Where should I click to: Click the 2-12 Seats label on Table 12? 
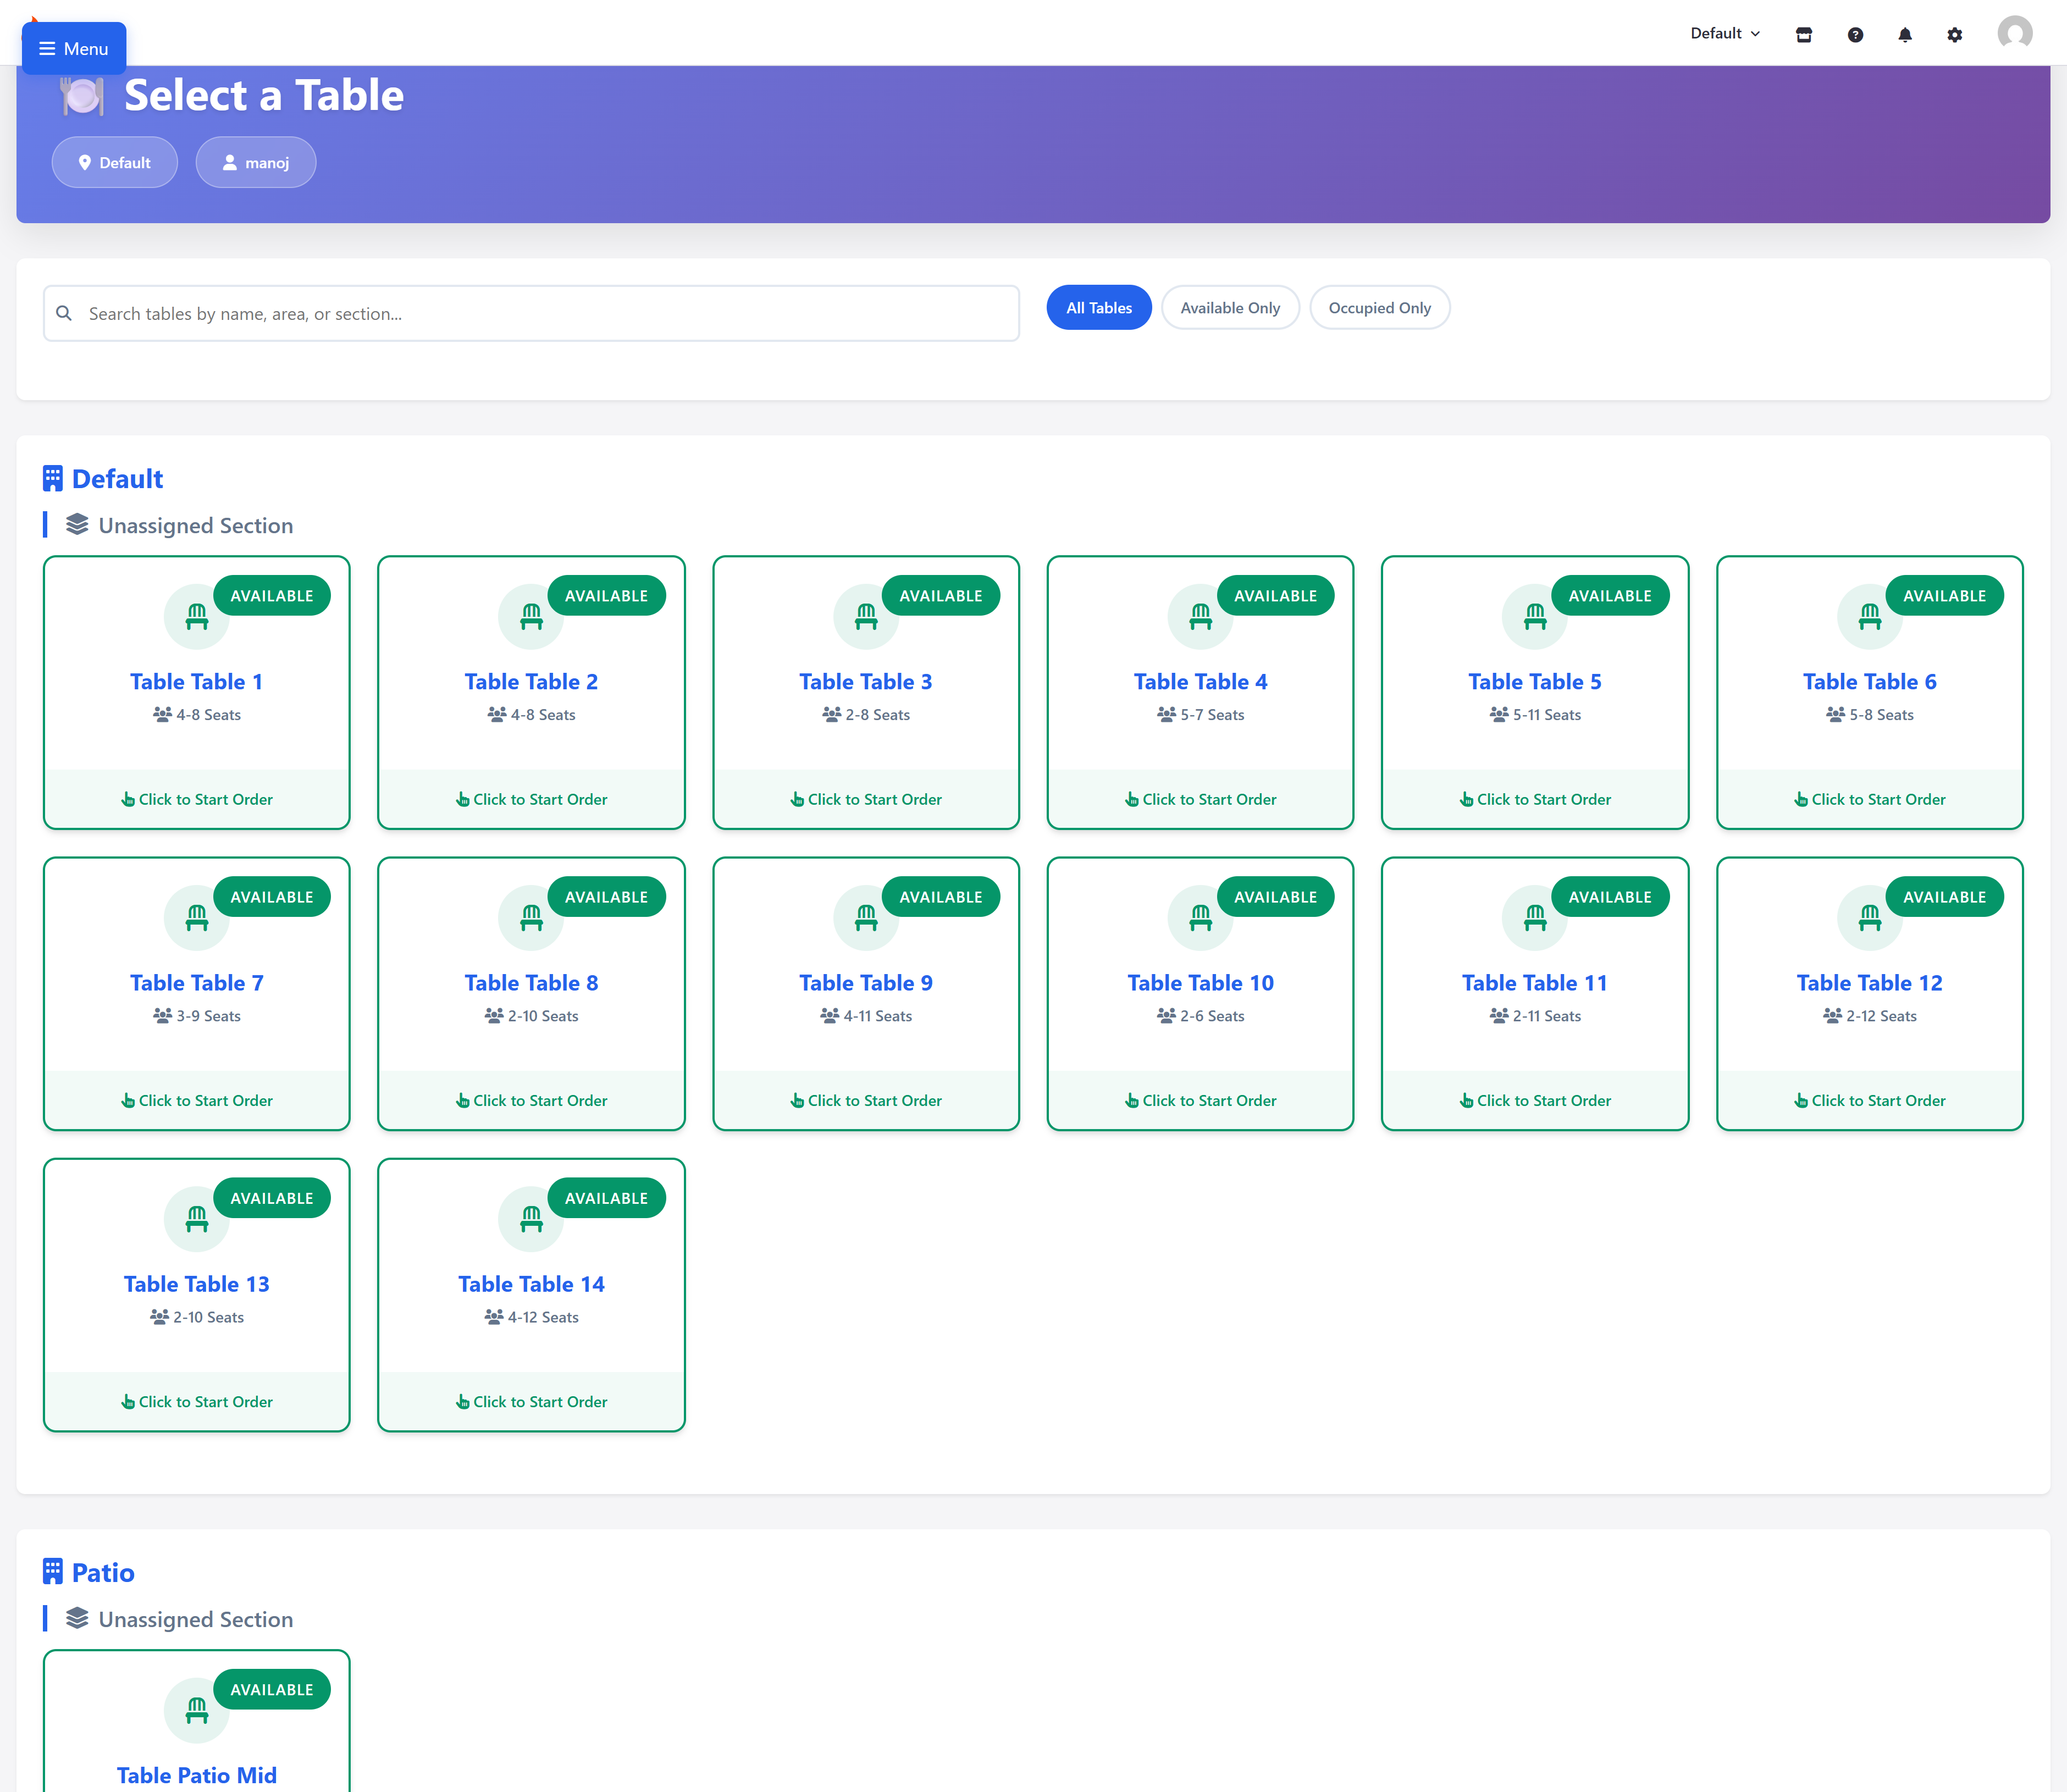click(x=1869, y=1016)
